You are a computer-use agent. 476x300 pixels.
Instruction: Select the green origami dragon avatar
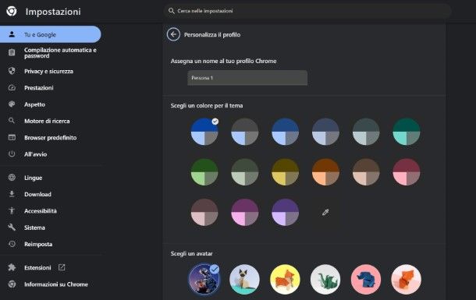[325, 279]
